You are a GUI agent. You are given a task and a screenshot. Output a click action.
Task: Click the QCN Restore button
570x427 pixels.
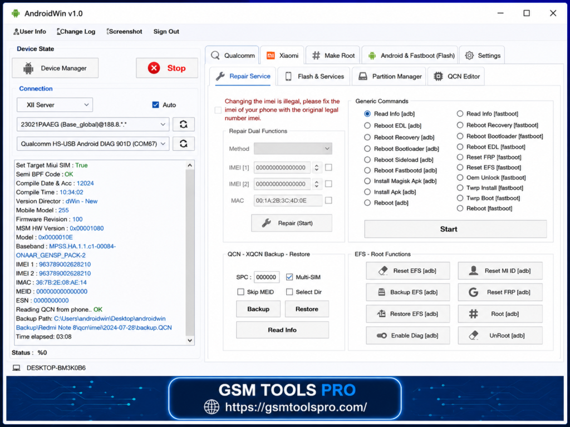[307, 309]
